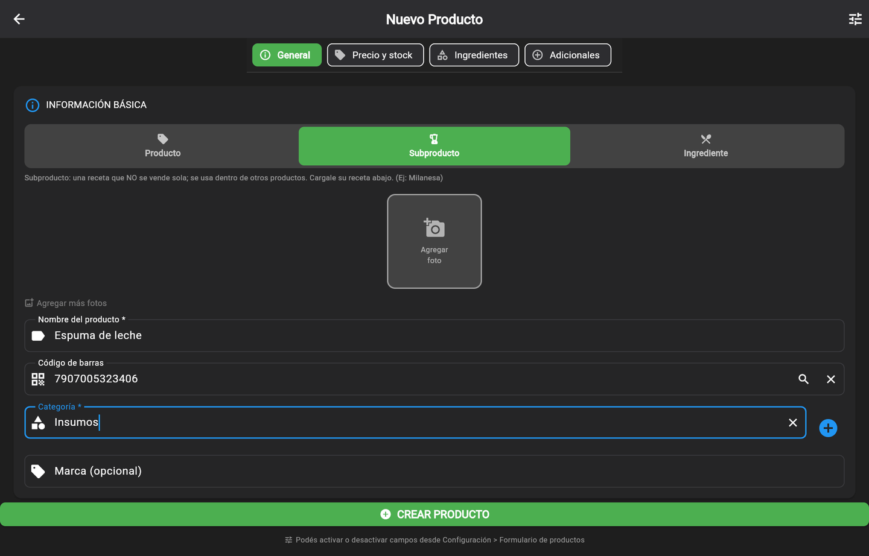869x556 pixels.
Task: Click the Marca tag icon
Action: (x=38, y=471)
